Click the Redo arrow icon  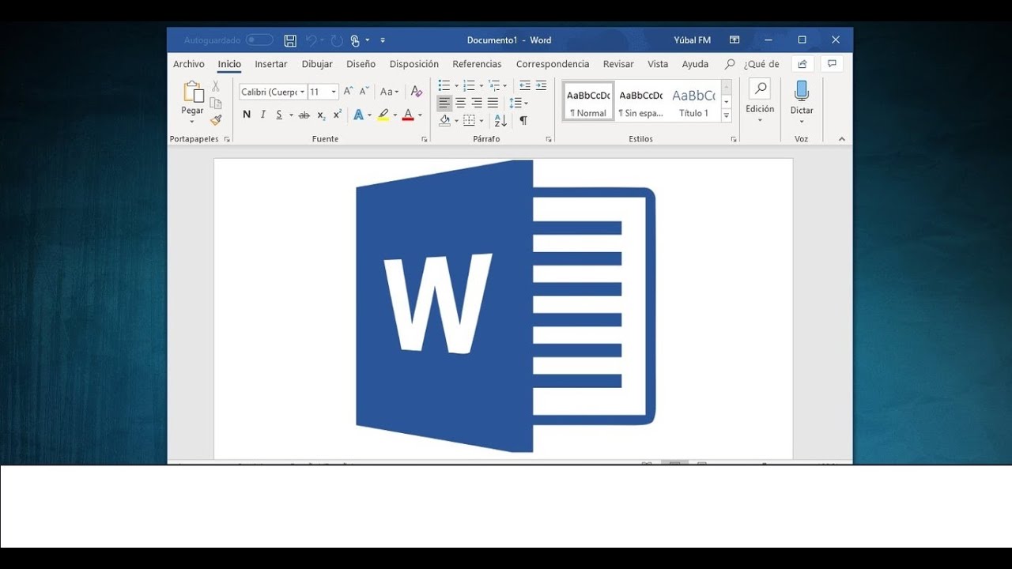click(x=337, y=40)
